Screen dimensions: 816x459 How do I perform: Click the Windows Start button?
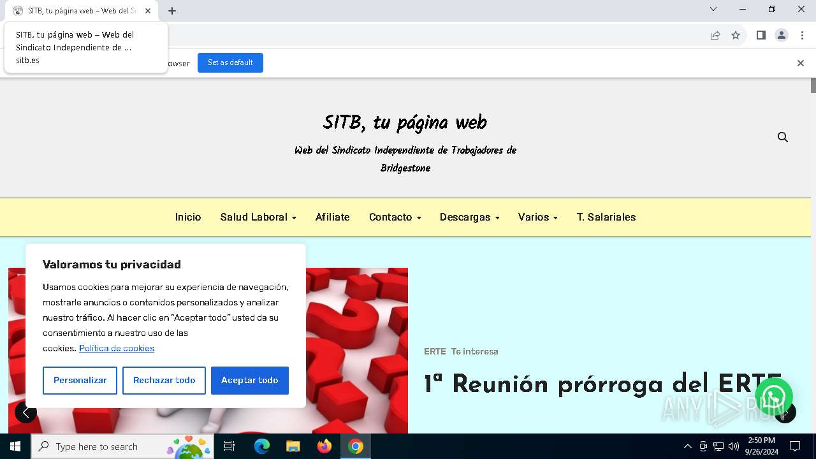[15, 446]
